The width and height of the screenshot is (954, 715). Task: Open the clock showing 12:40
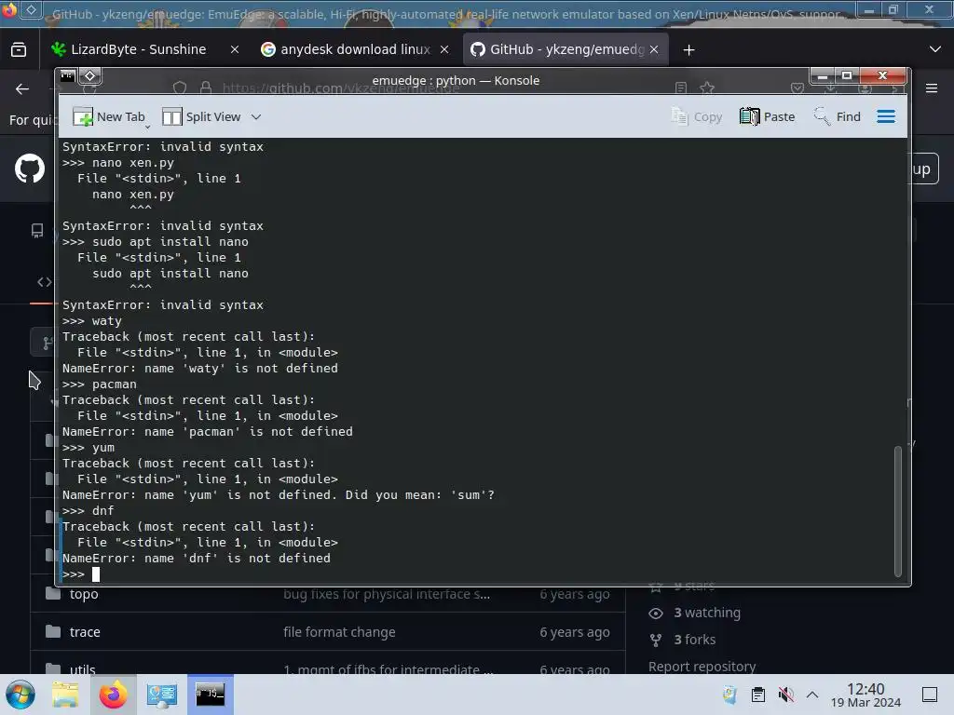[865, 695]
